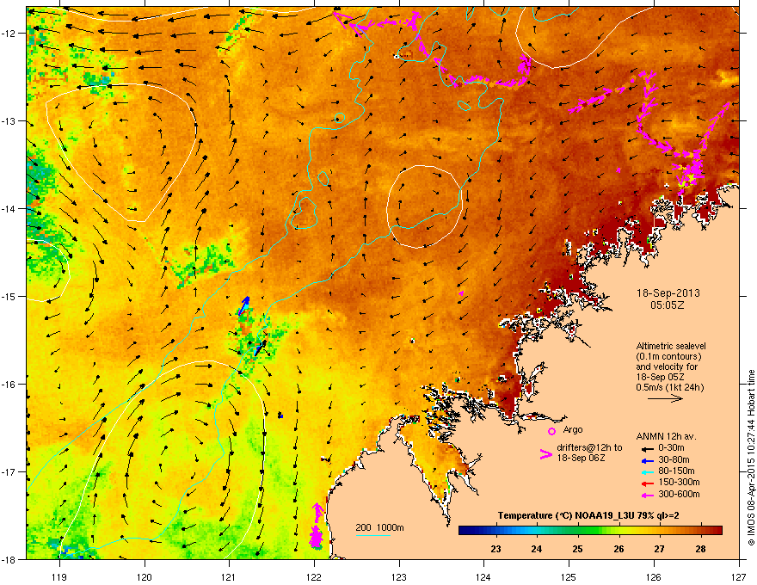Click the colorbar tick label '26'
The width and height of the screenshot is (757, 585).
[619, 549]
